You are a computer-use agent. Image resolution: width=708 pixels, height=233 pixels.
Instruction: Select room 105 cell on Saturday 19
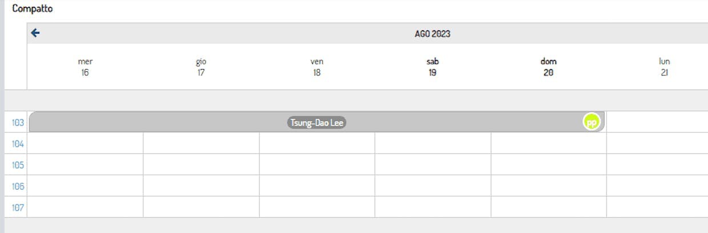tap(432, 164)
